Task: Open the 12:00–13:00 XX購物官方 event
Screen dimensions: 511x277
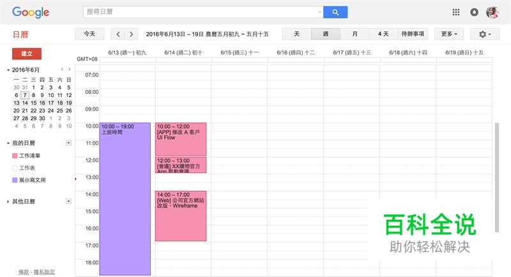Action: (181, 165)
